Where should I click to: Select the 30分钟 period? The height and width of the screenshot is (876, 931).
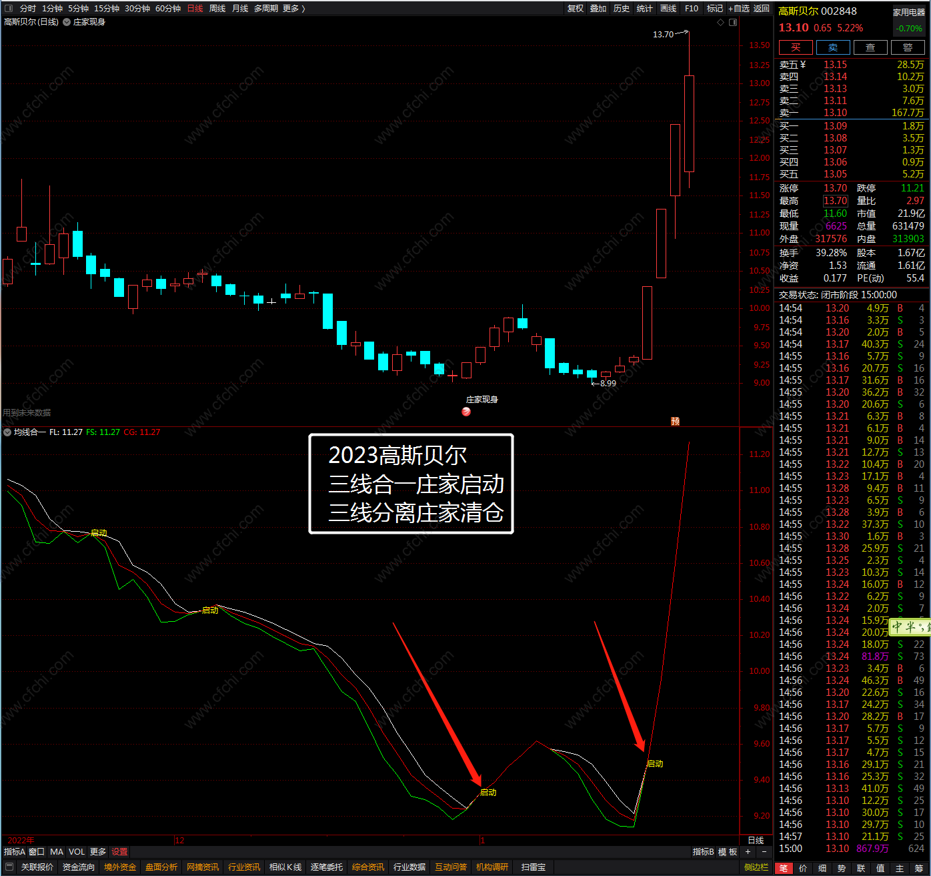coord(137,9)
